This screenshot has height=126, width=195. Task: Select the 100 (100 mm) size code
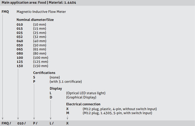click(x=20, y=58)
